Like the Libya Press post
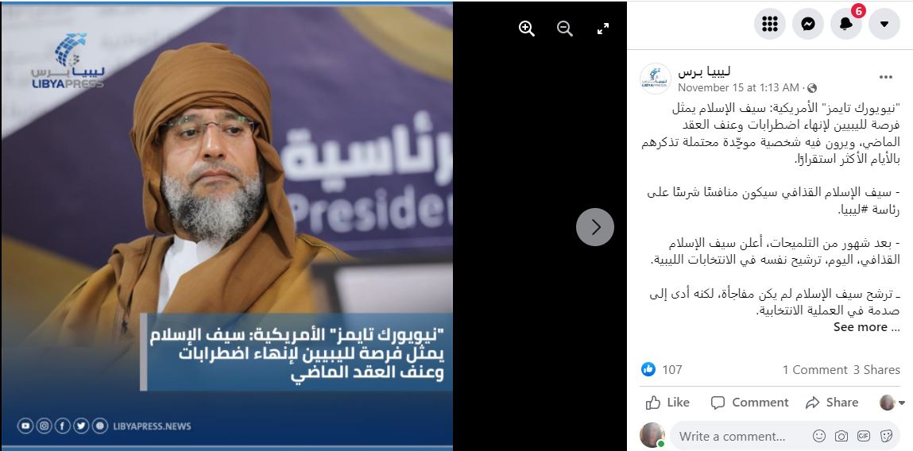Viewport: 913px width, 451px height. (667, 403)
